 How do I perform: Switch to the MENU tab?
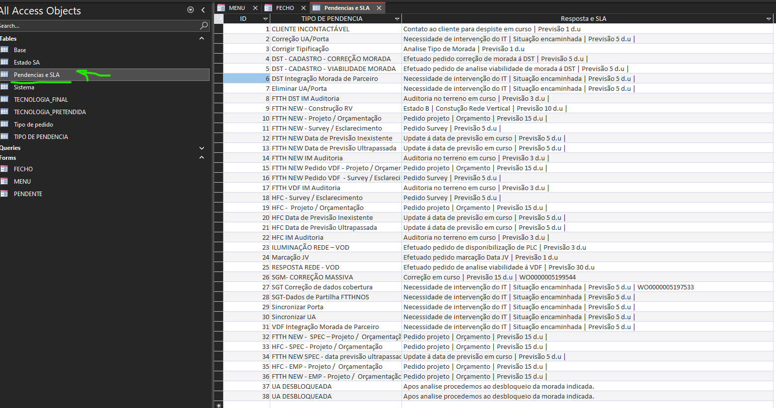point(236,8)
